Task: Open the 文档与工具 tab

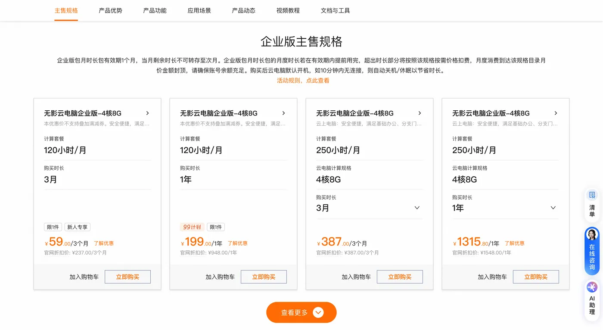Action: point(336,10)
